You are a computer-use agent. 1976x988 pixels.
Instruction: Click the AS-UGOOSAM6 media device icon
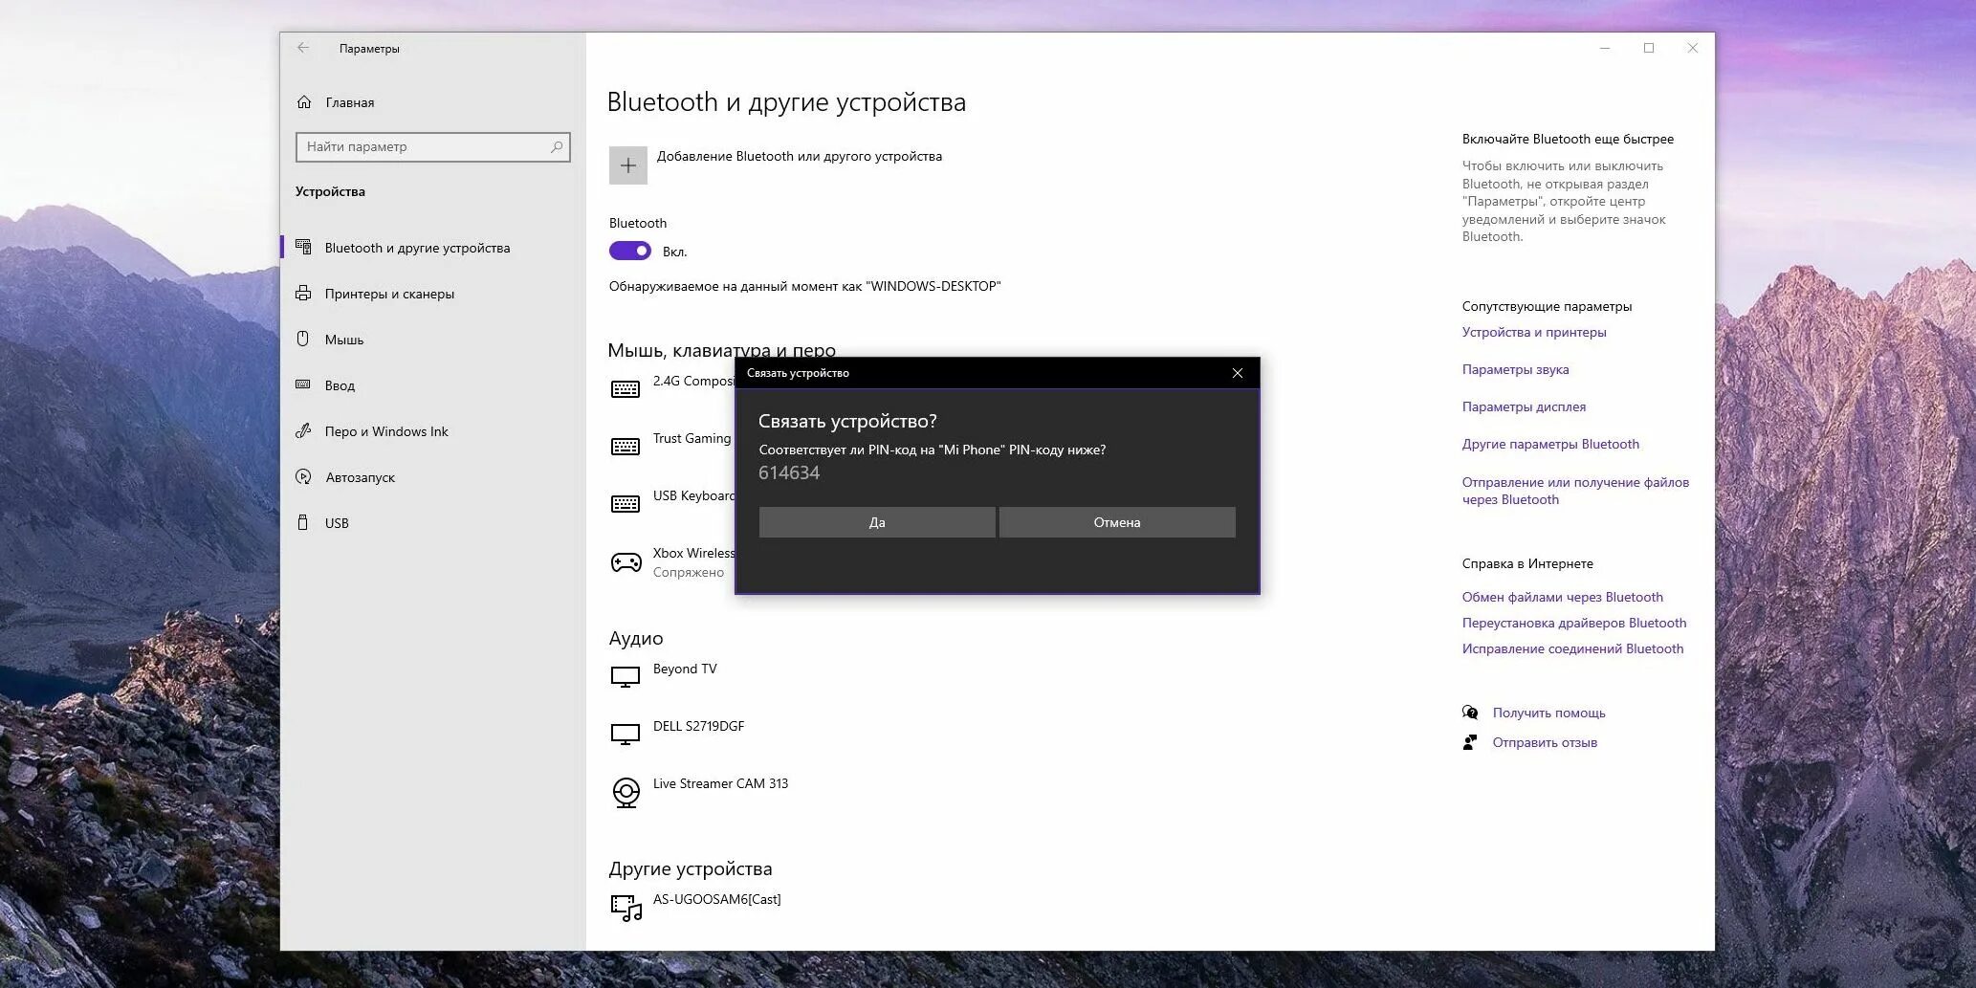626,908
